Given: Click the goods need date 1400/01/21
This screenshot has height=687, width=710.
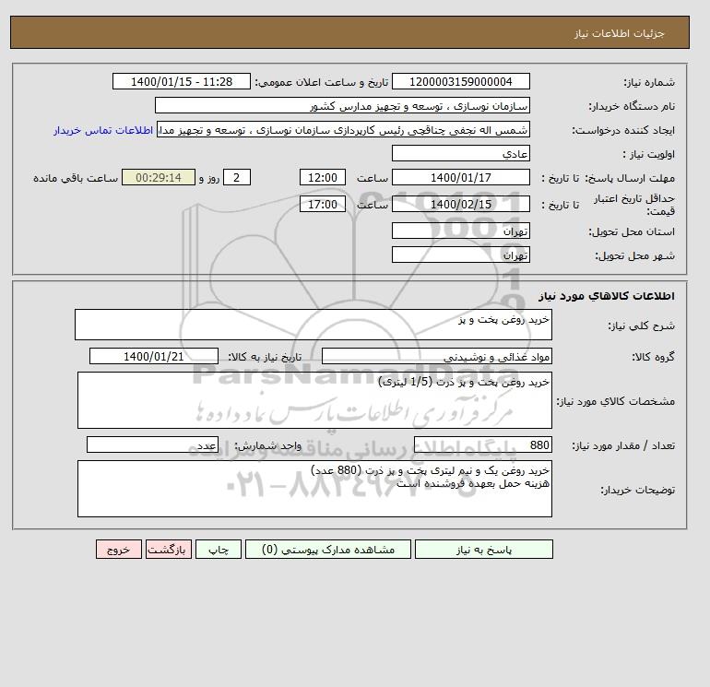Looking at the screenshot, I should (153, 356).
